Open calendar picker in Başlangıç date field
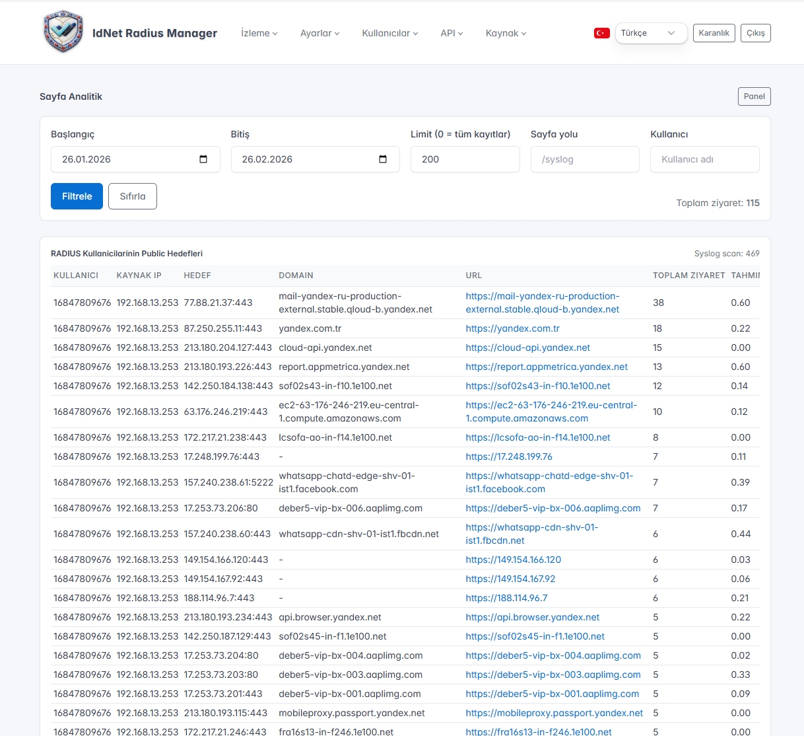Viewport: 804px width, 736px height. [x=203, y=159]
